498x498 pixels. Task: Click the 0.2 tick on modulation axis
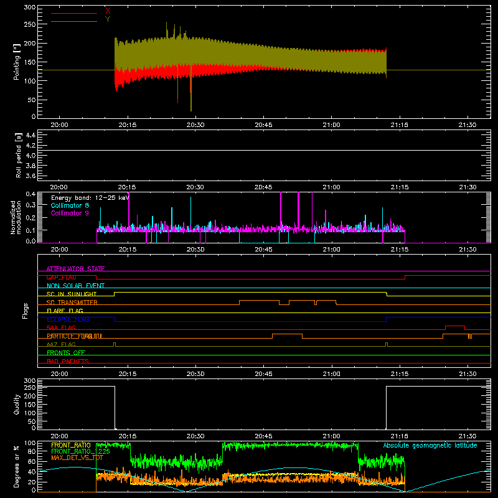point(31,217)
